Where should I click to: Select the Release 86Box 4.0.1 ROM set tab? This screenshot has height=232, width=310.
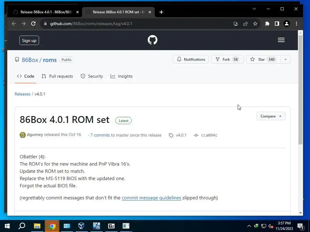[118, 12]
